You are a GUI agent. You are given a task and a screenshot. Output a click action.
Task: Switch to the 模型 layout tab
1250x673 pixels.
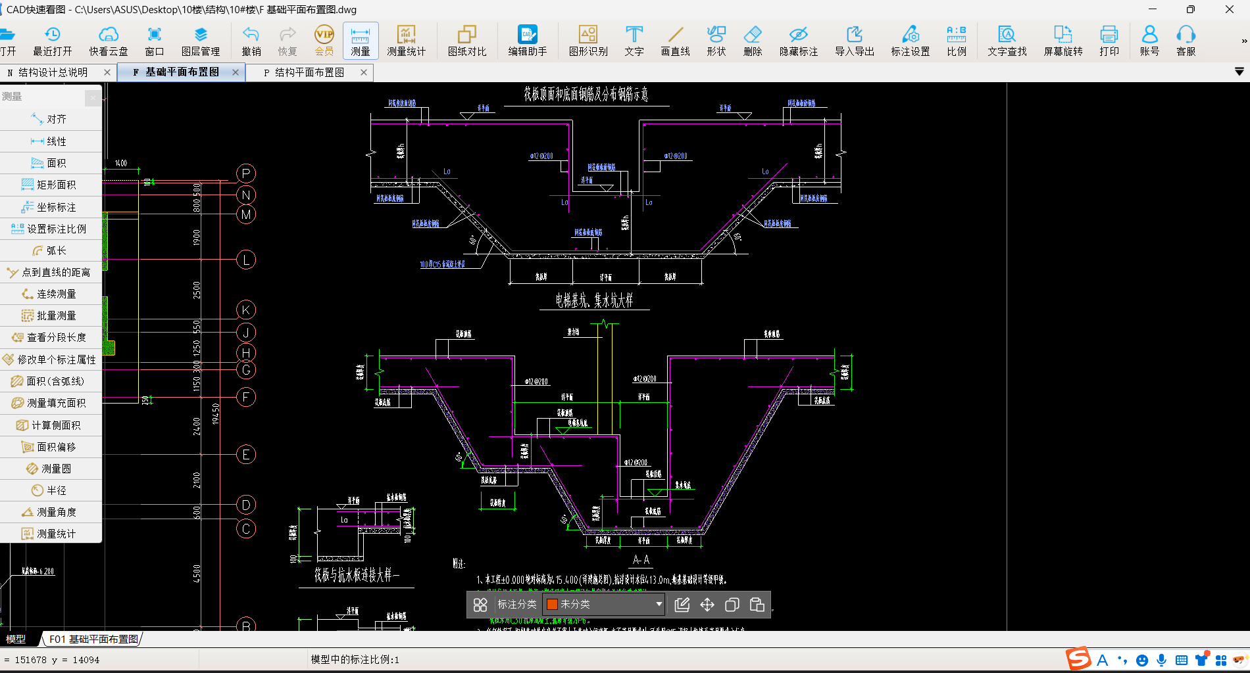(16, 639)
